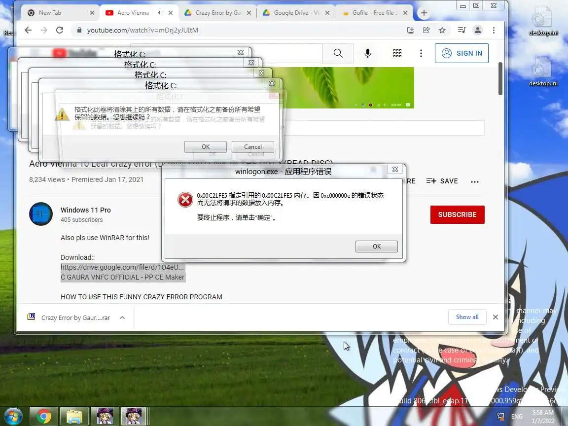Click 'HOW TO USE THIS FUNNY CRAZY ERROR PROGRAM' text

pos(142,297)
